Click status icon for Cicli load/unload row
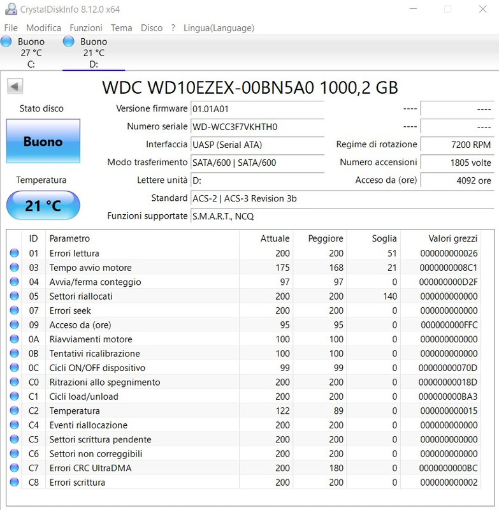 click(x=14, y=396)
